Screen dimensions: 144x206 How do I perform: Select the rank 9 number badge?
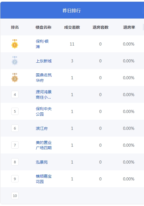(x=15, y=179)
